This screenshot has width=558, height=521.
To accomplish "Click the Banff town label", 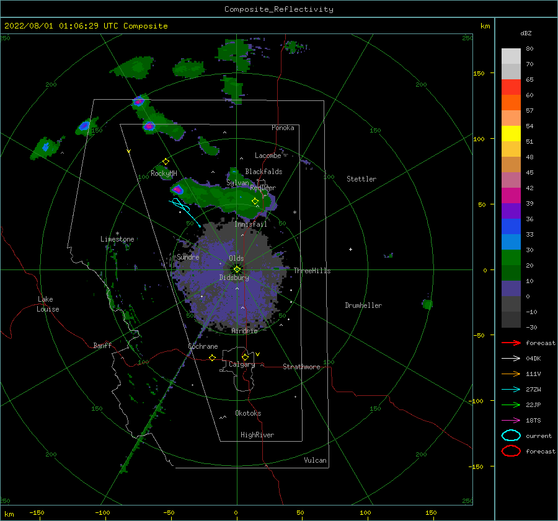I will pyautogui.click(x=102, y=345).
